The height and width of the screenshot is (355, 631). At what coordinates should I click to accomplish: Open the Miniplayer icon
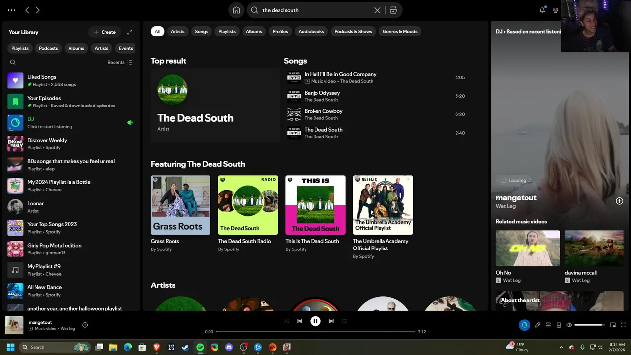tap(613, 325)
